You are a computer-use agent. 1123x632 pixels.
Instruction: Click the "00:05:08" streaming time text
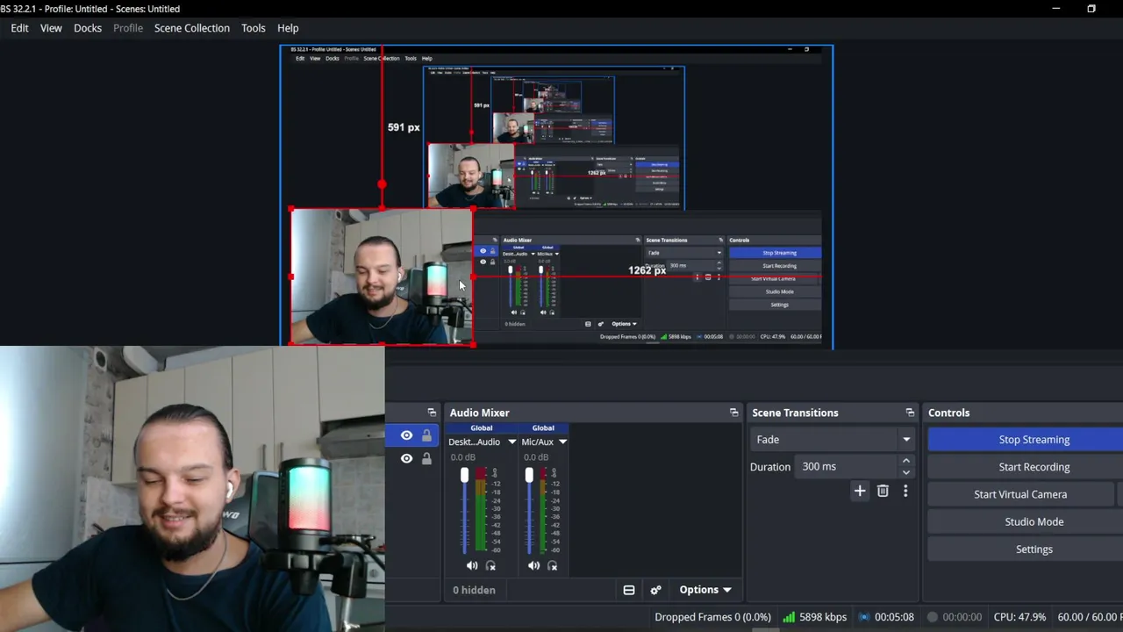click(x=894, y=617)
